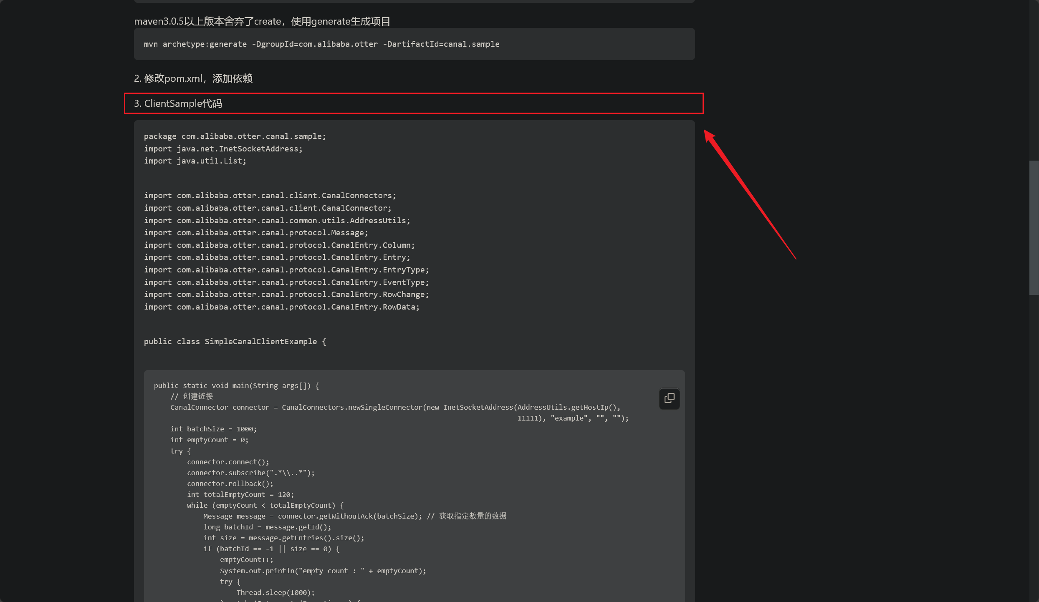This screenshot has height=602, width=1039.
Task: Click the '3. ClientSample代码' heading text
Action: click(178, 103)
